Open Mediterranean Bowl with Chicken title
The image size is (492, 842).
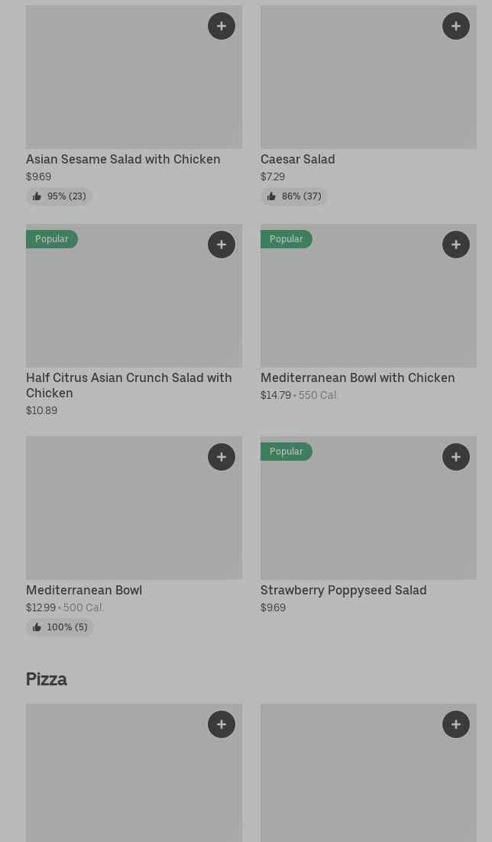point(358,377)
